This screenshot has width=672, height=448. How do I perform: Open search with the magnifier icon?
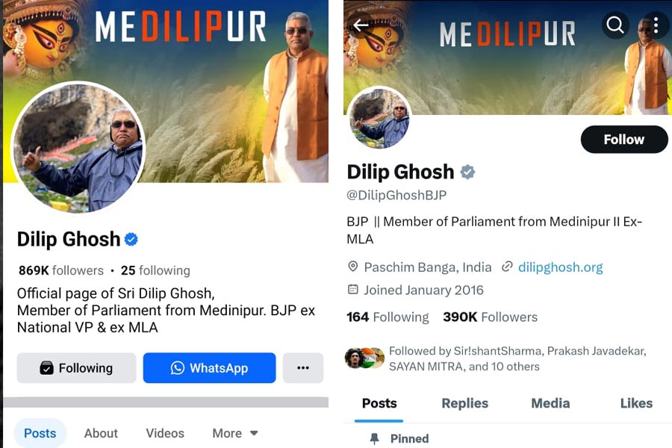[x=615, y=25]
